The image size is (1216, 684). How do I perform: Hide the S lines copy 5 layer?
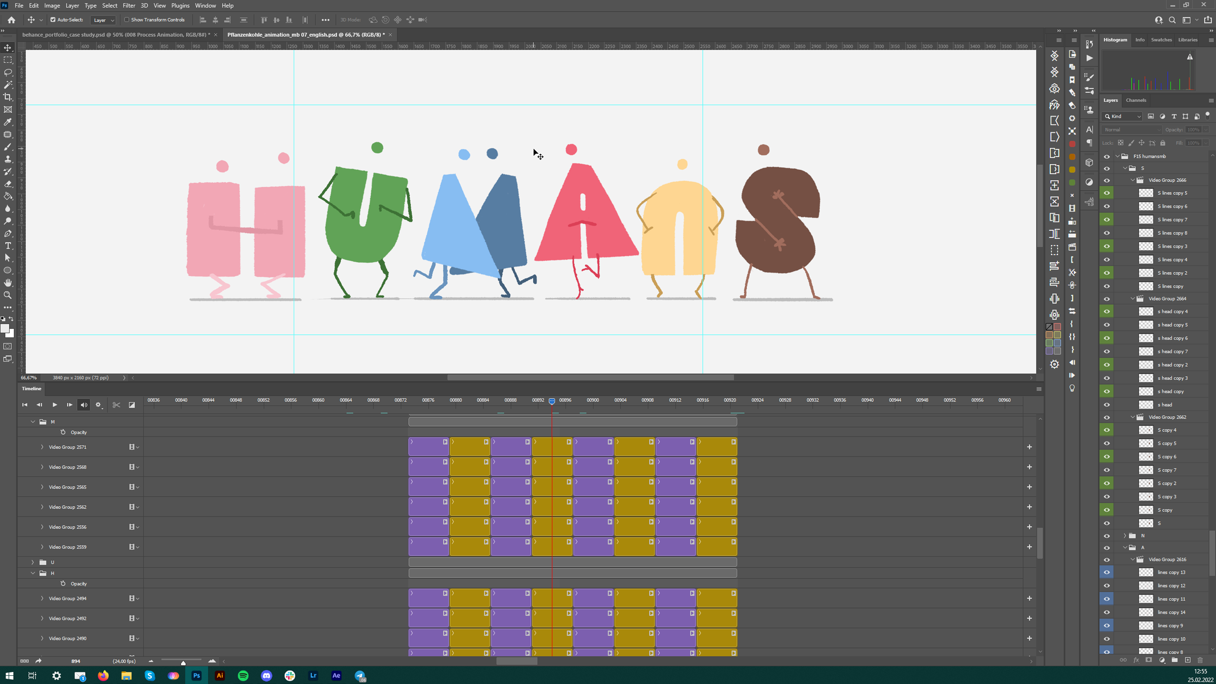point(1106,193)
